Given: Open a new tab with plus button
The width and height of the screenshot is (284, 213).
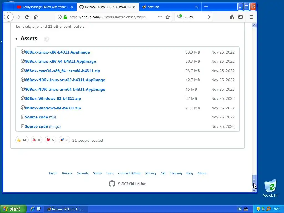Looking at the screenshot, I should coord(206,7).
